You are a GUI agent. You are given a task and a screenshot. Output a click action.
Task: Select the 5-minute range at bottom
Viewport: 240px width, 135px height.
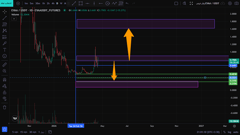tap(15, 132)
